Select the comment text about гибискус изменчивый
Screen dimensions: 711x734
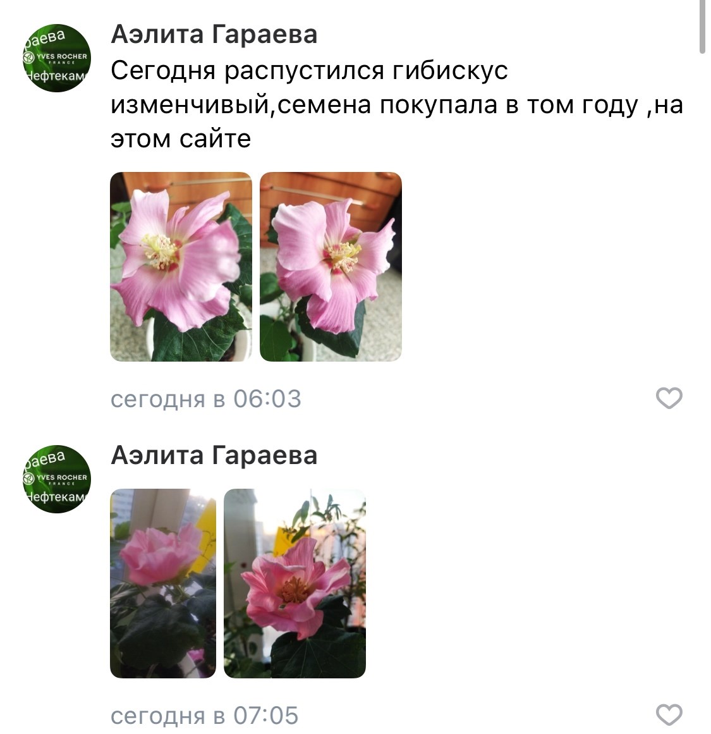pos(397,104)
